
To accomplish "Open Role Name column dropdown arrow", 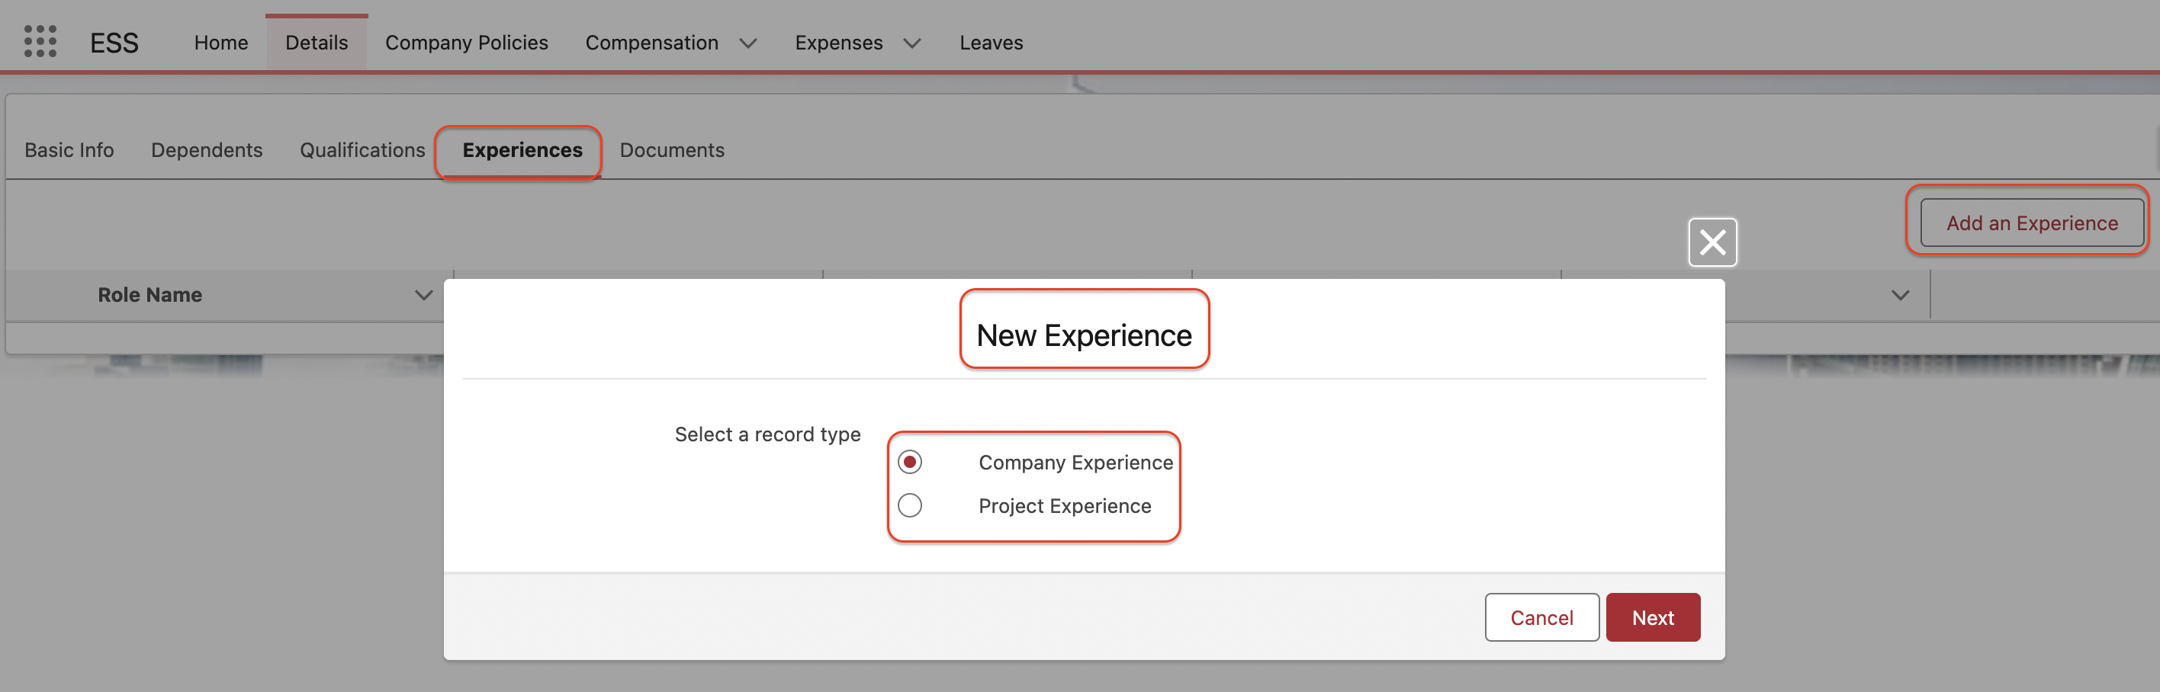I will (x=423, y=295).
